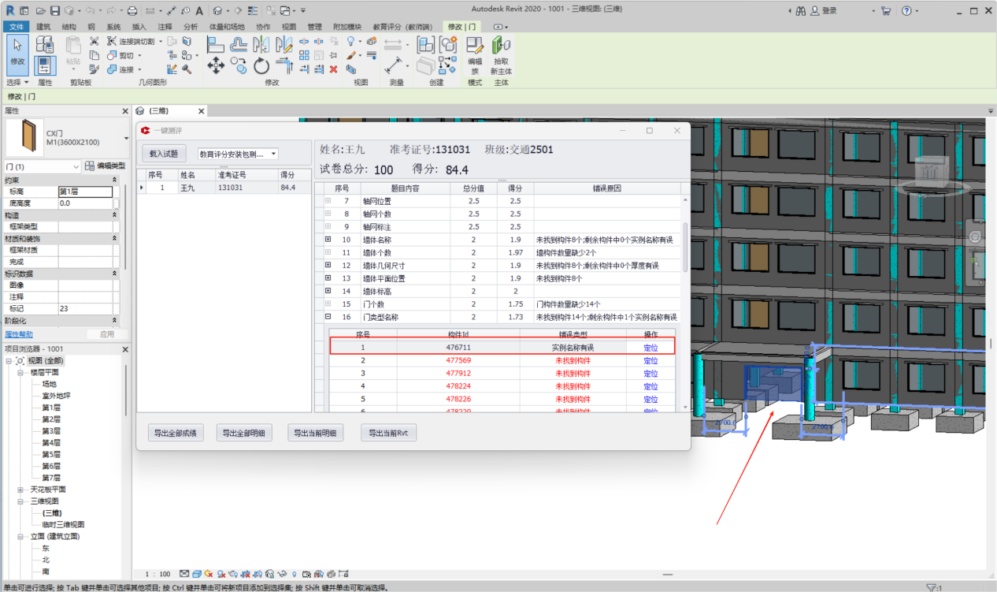Open the 第1层 floor plan in project browser

[x=51, y=408]
